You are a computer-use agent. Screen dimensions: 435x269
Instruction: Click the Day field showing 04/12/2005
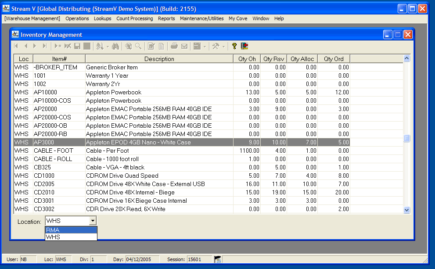142,259
